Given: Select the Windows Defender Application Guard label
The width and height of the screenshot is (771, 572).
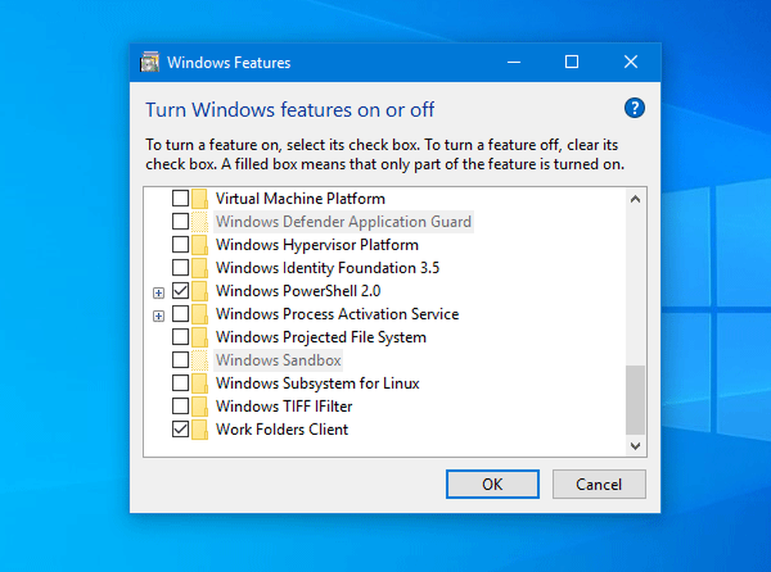Looking at the screenshot, I should click(x=343, y=222).
